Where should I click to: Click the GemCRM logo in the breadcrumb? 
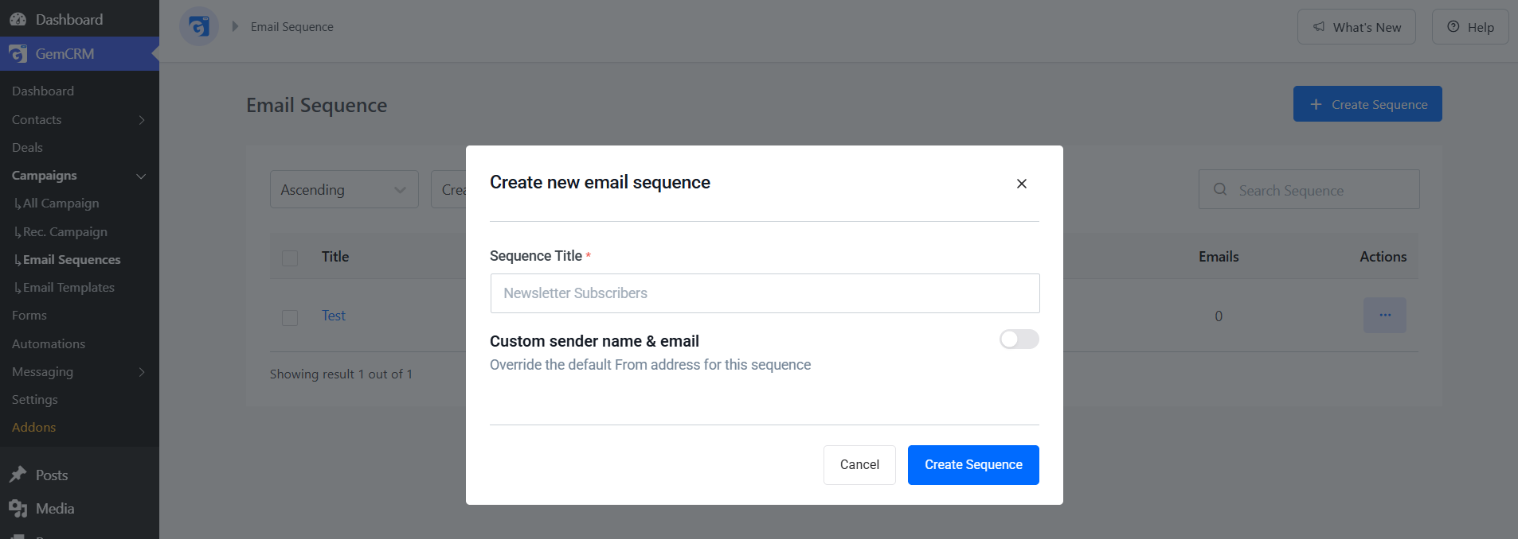[199, 26]
